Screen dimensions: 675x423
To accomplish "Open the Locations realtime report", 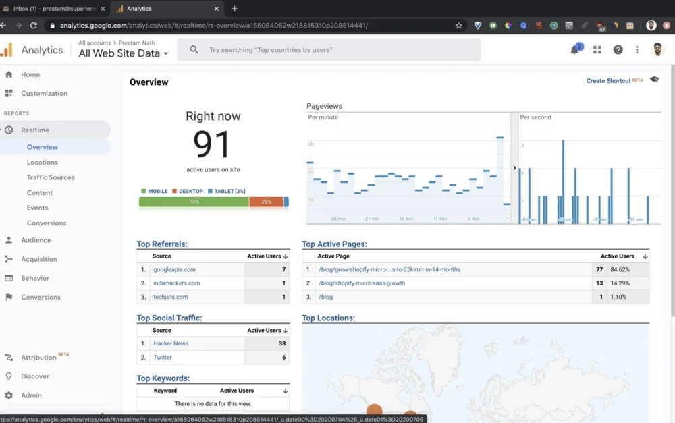I will [42, 162].
